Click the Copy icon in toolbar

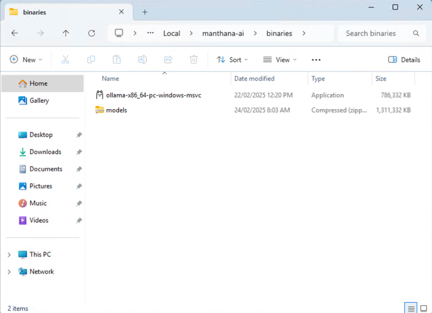tap(91, 60)
